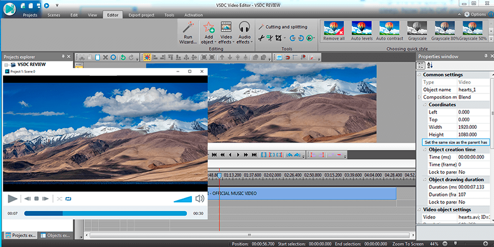Open the Projects ribbon tab

(x=30, y=15)
